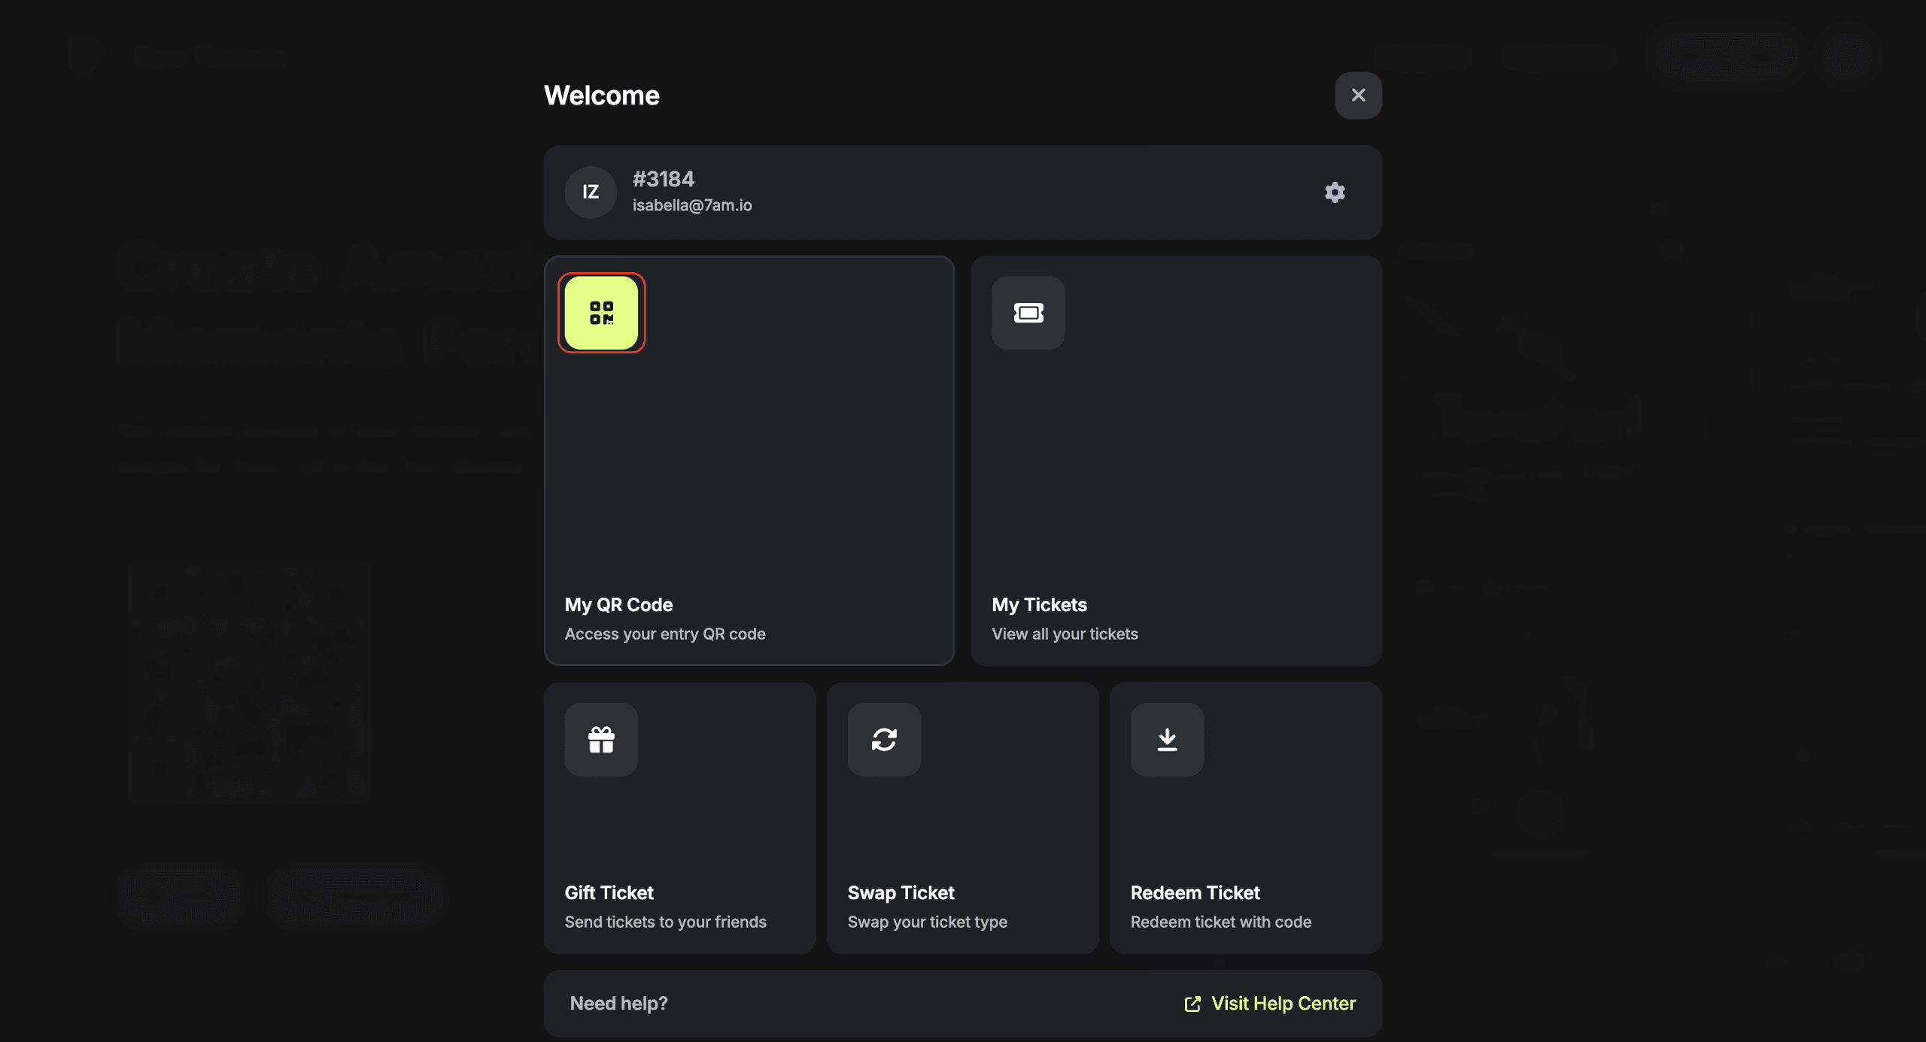This screenshot has height=1042, width=1926.
Task: Click the ticket icon in My Tickets
Action: (1028, 313)
